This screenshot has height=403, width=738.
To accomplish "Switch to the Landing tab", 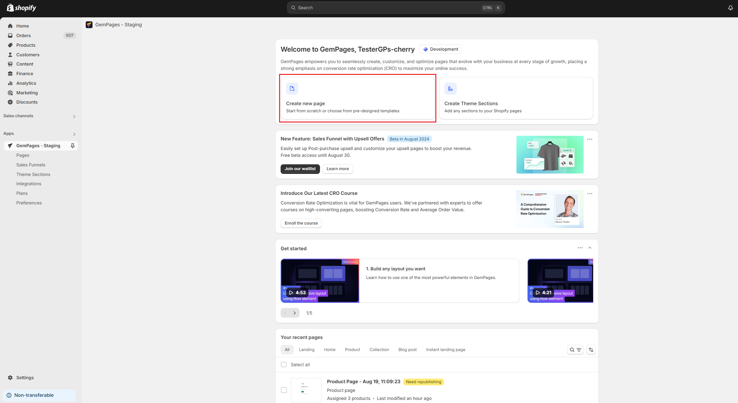I will (306, 350).
